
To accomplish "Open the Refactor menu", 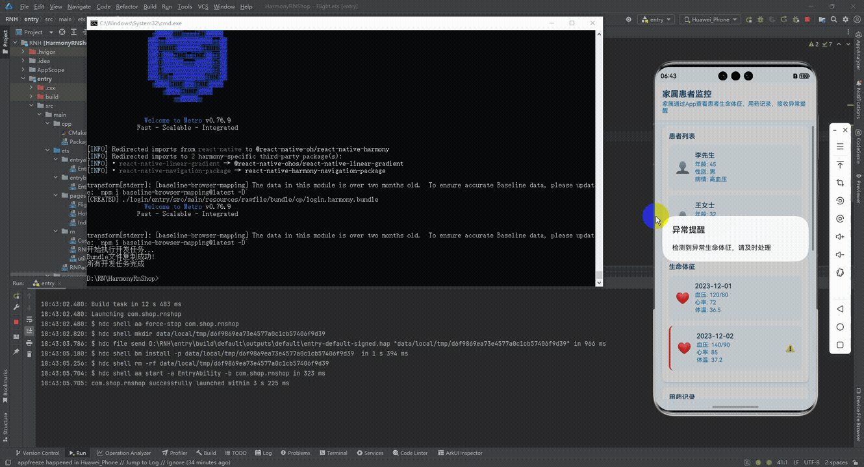I will coord(127,6).
